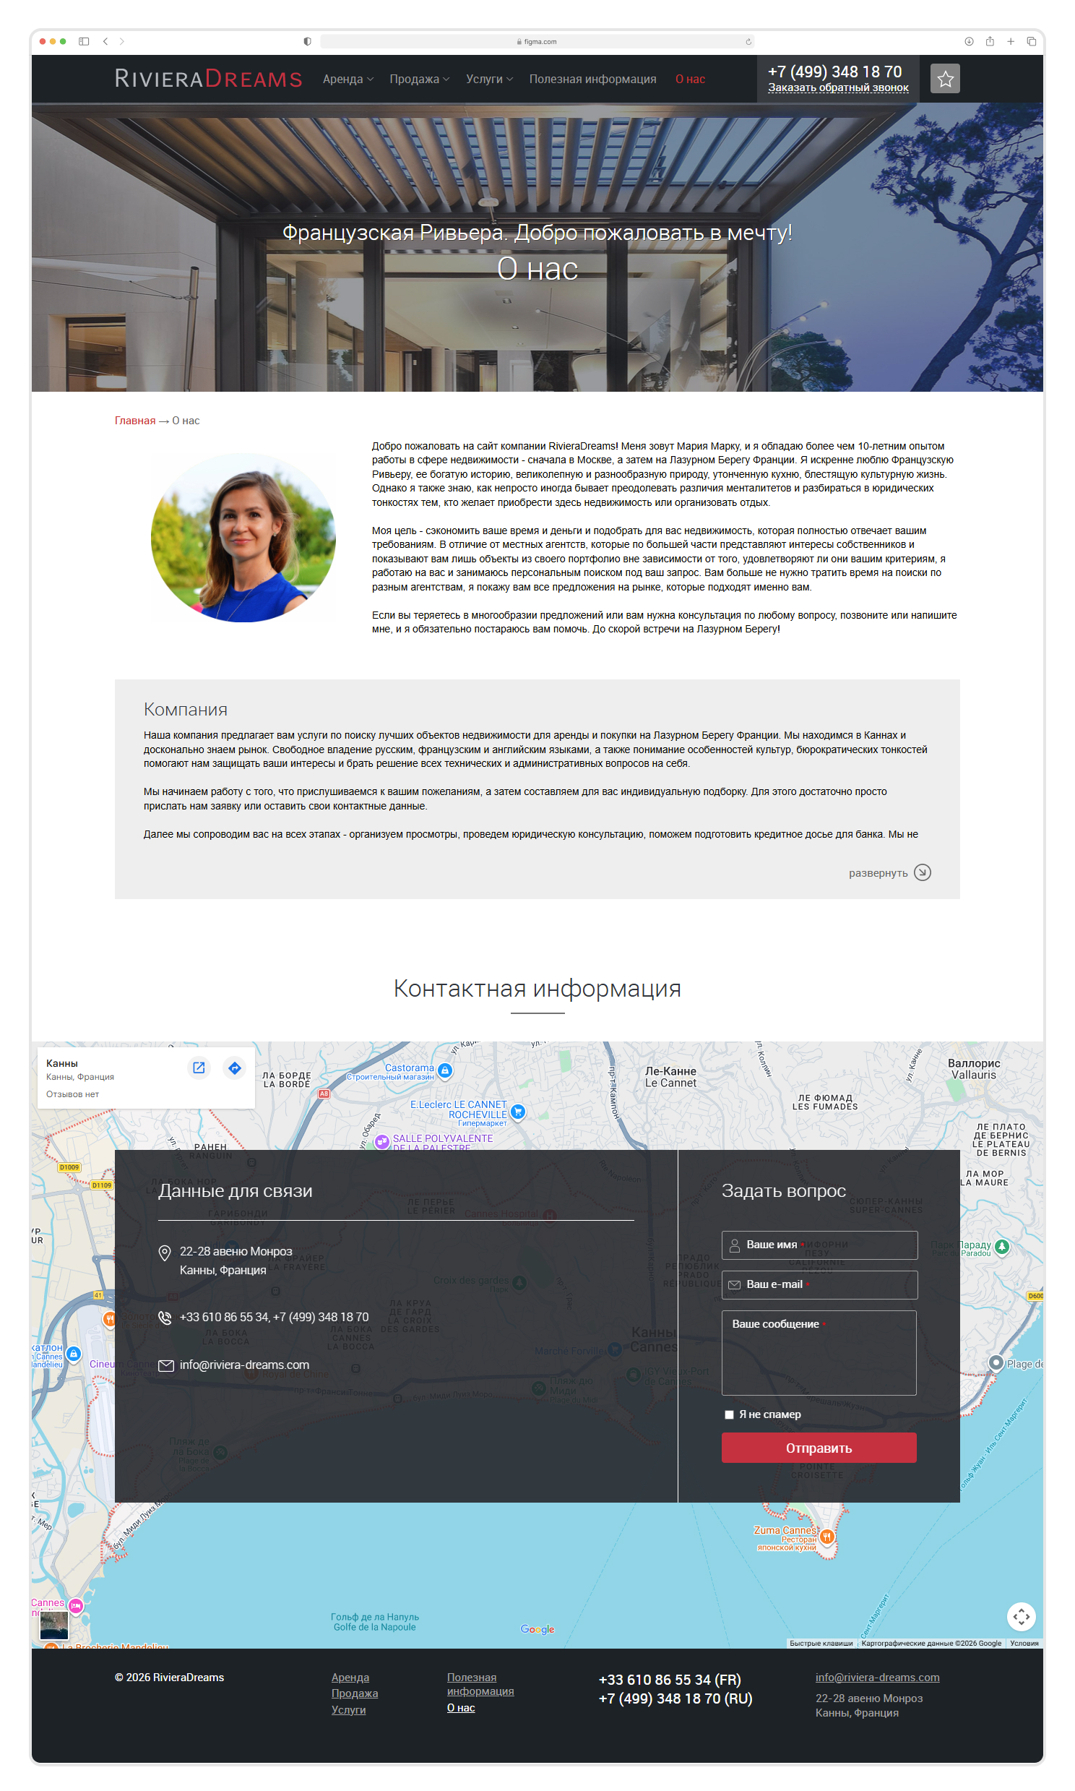
Task: Click the "Данные для связи" heading
Action: [x=236, y=1190]
